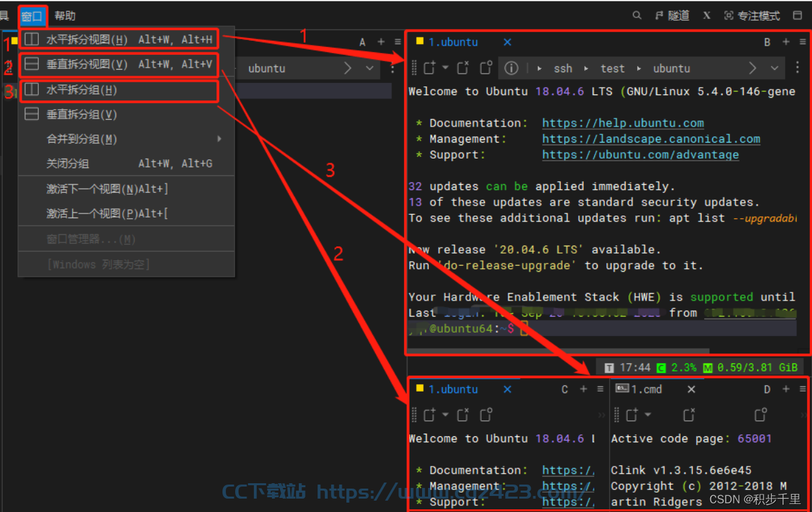The height and width of the screenshot is (512, 812).
Task: Add a new tab in pane C
Action: (584, 390)
